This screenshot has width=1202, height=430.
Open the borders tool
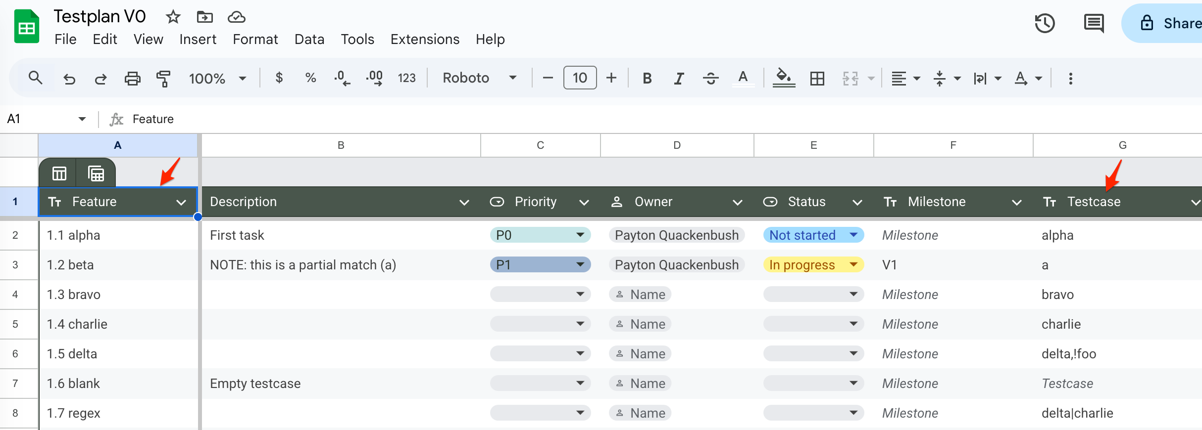pyautogui.click(x=817, y=78)
